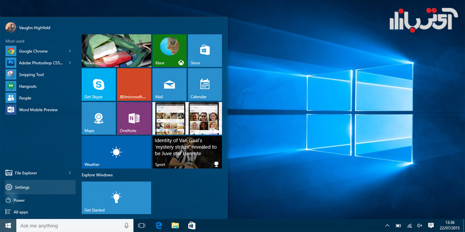Click the Windows Start button

(x=8, y=226)
